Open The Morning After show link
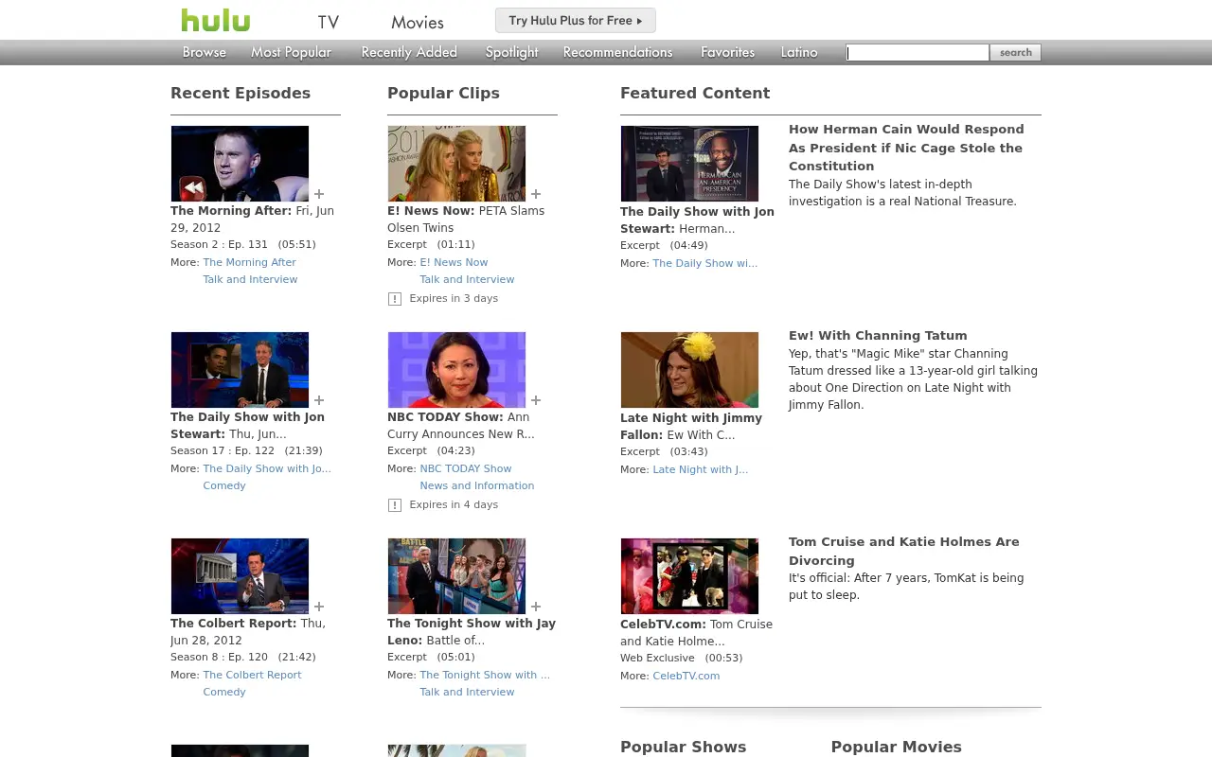This screenshot has height=757, width=1212. click(x=249, y=262)
